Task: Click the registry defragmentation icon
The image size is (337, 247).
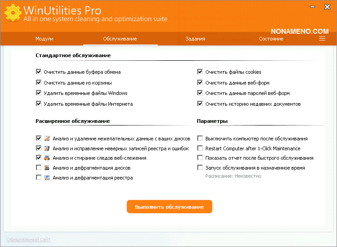Action: [47, 178]
